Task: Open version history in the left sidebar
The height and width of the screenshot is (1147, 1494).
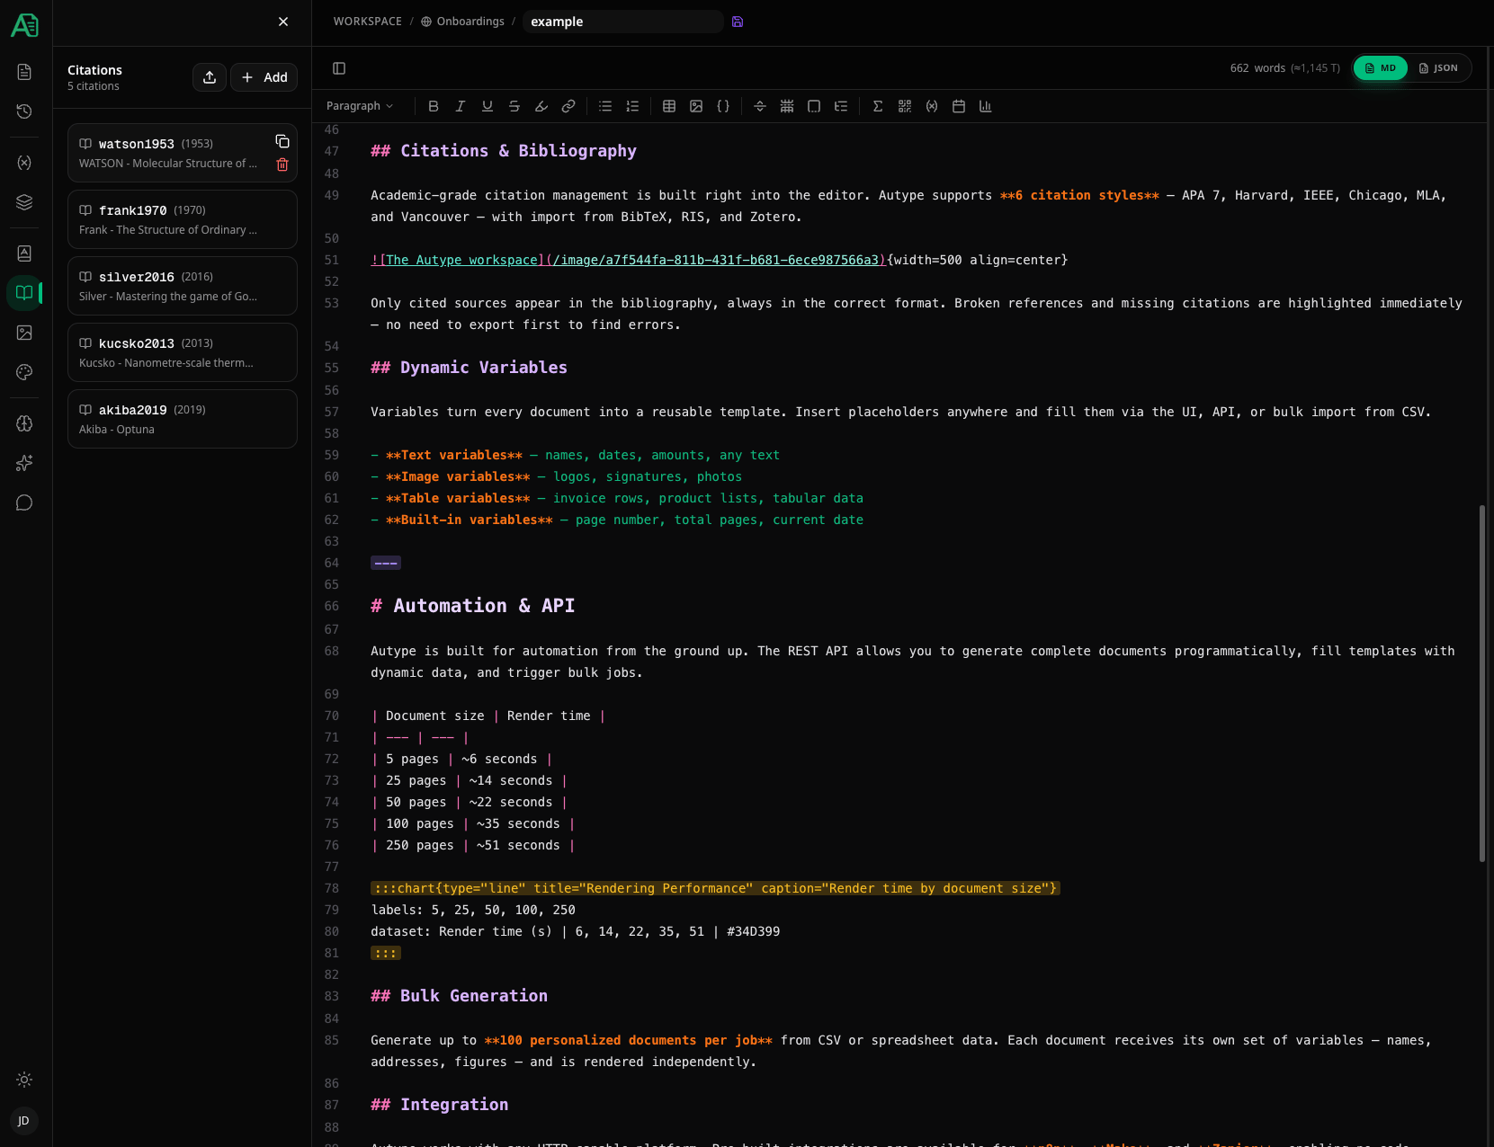Action: (x=24, y=111)
